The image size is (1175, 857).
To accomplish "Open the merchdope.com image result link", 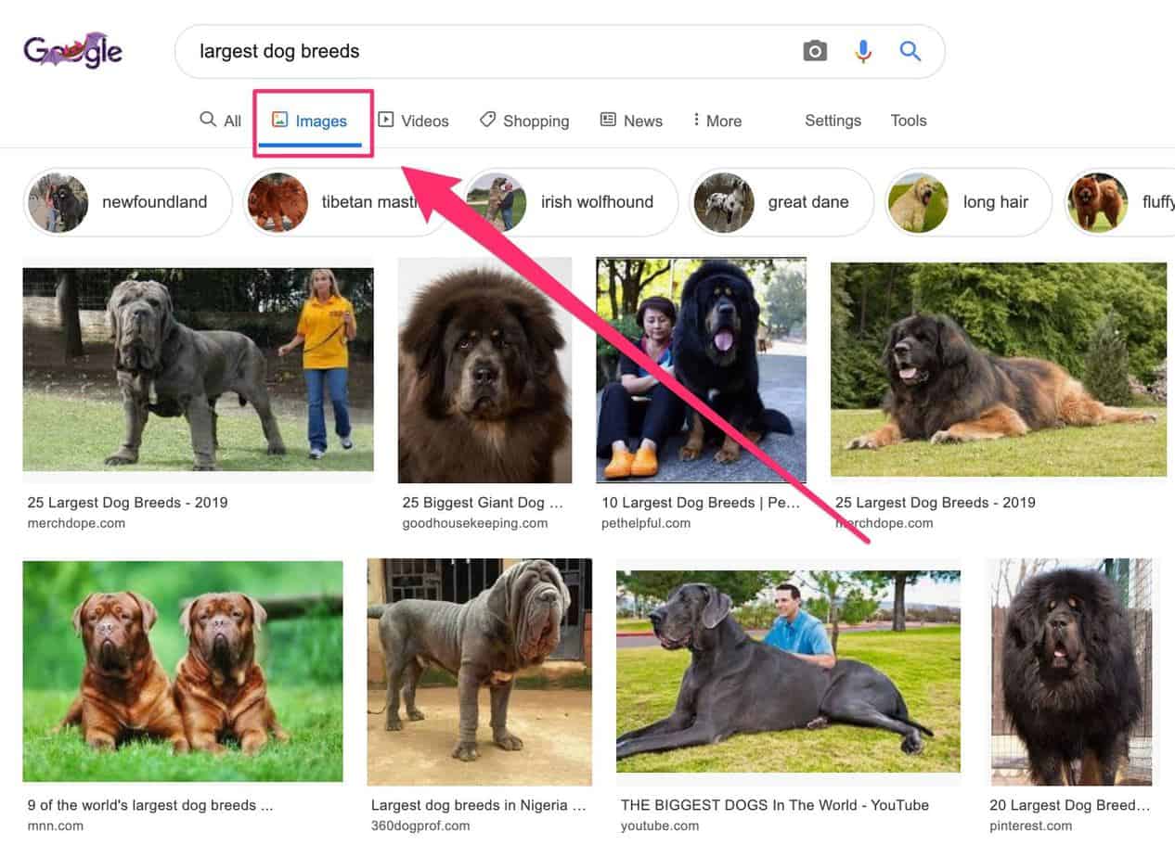I will click(127, 502).
